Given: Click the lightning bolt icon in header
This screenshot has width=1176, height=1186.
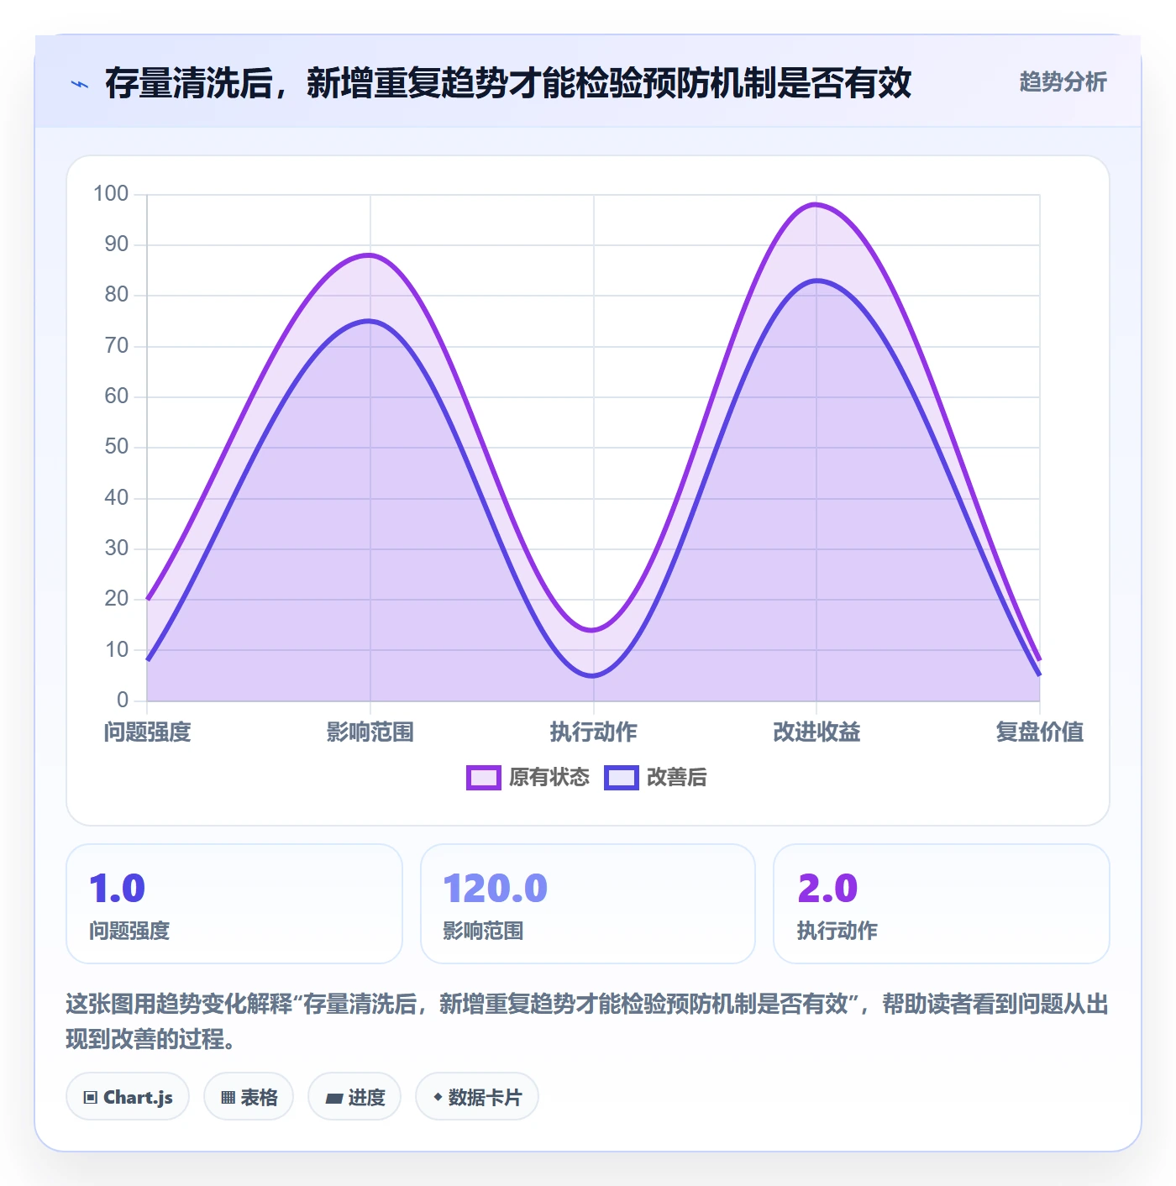Looking at the screenshot, I should pos(80,84).
